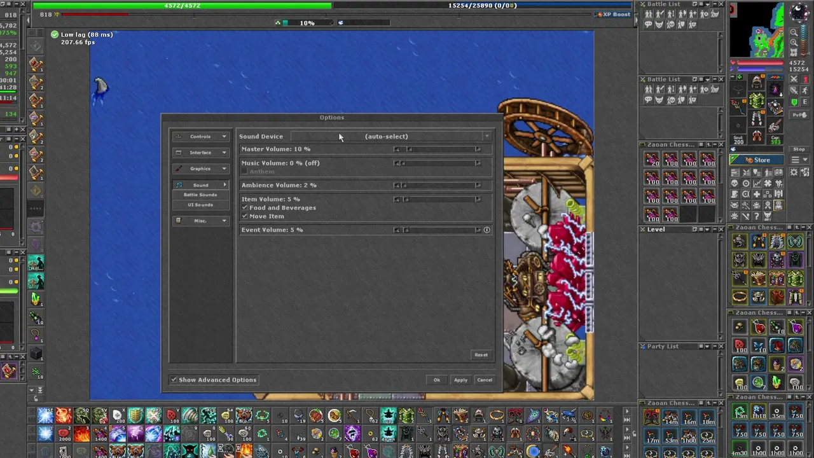
Task: Toggle chase opponent with the running figure
Action: [x=804, y=90]
